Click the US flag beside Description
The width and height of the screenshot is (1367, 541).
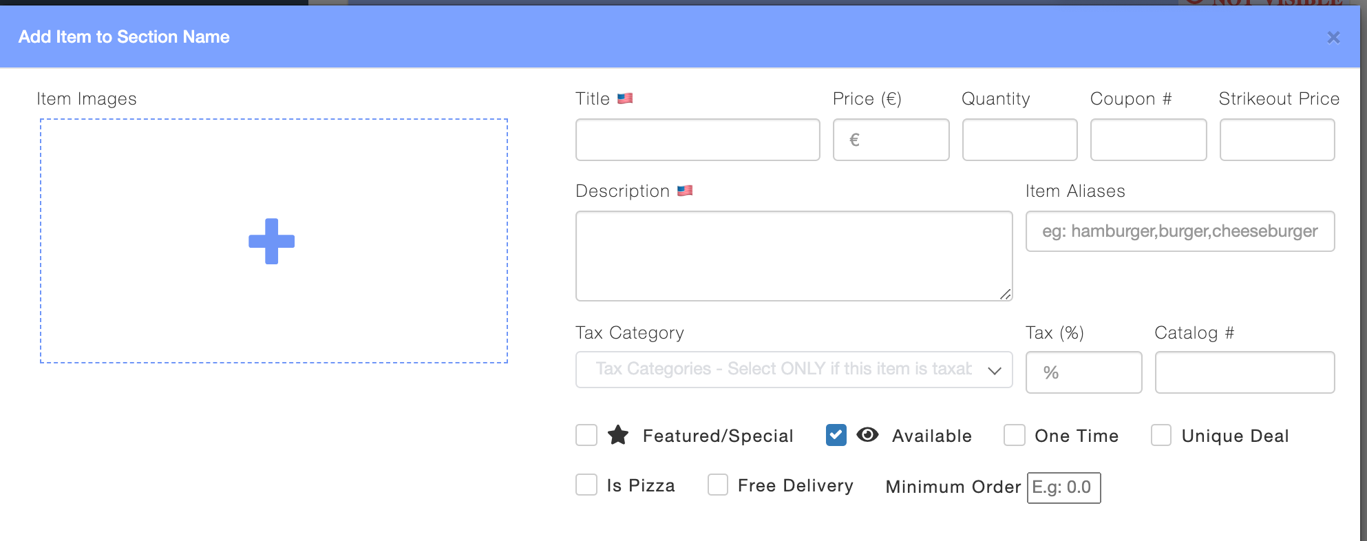click(685, 191)
